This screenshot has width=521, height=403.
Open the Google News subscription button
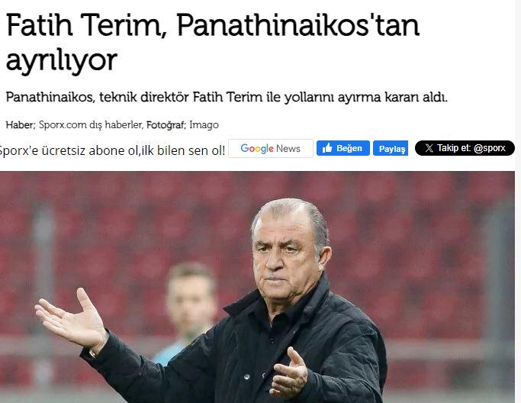pos(271,148)
